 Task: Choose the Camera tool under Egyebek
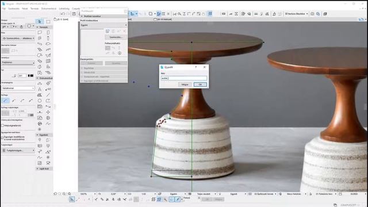coord(48,163)
